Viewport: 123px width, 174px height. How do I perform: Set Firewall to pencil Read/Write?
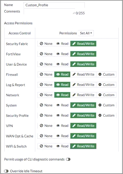point(83,74)
